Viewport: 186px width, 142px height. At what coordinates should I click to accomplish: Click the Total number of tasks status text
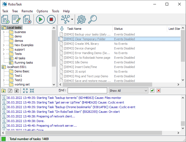pyautogui.click(x=29, y=139)
